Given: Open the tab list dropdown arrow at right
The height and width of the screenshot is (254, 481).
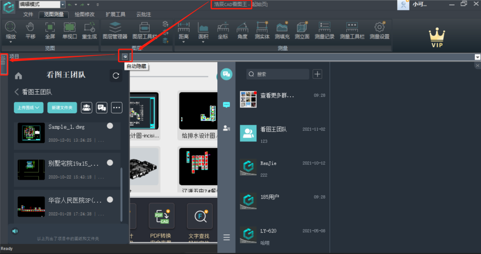Looking at the screenshot, I should 477,57.
